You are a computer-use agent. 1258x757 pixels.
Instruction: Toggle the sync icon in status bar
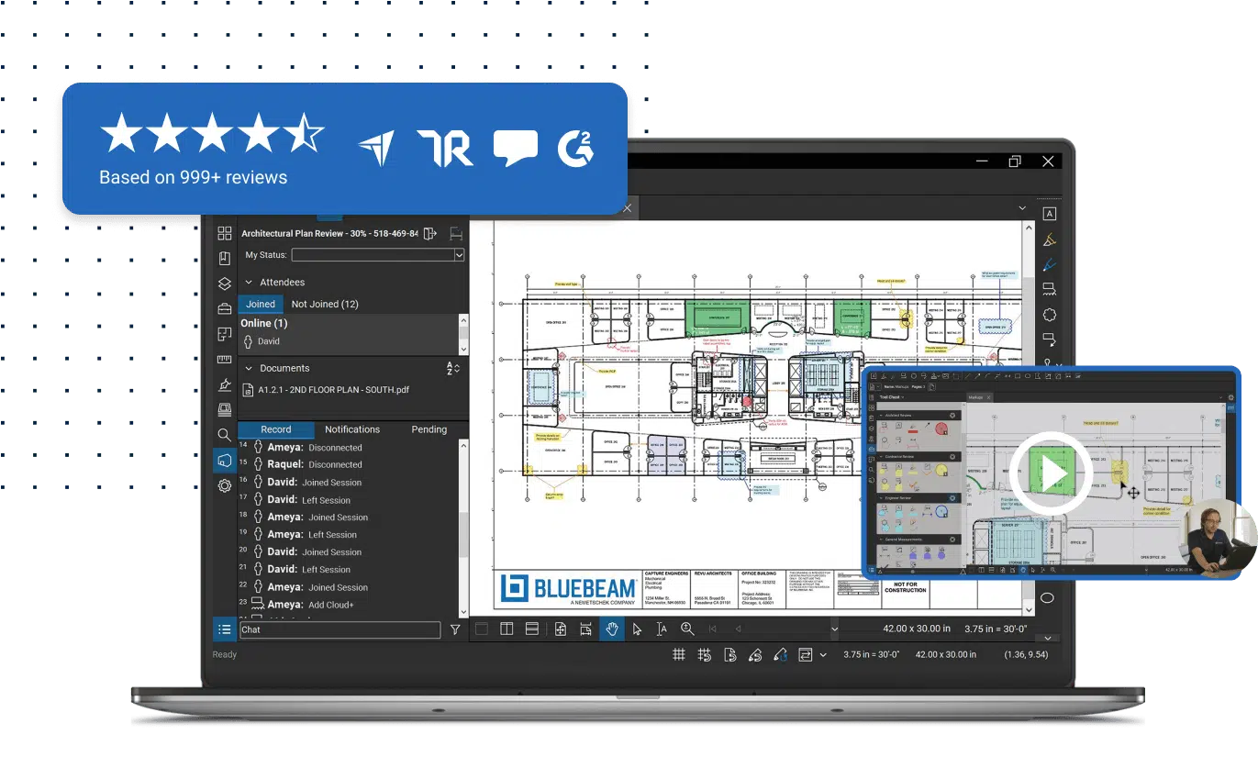pyautogui.click(x=806, y=654)
